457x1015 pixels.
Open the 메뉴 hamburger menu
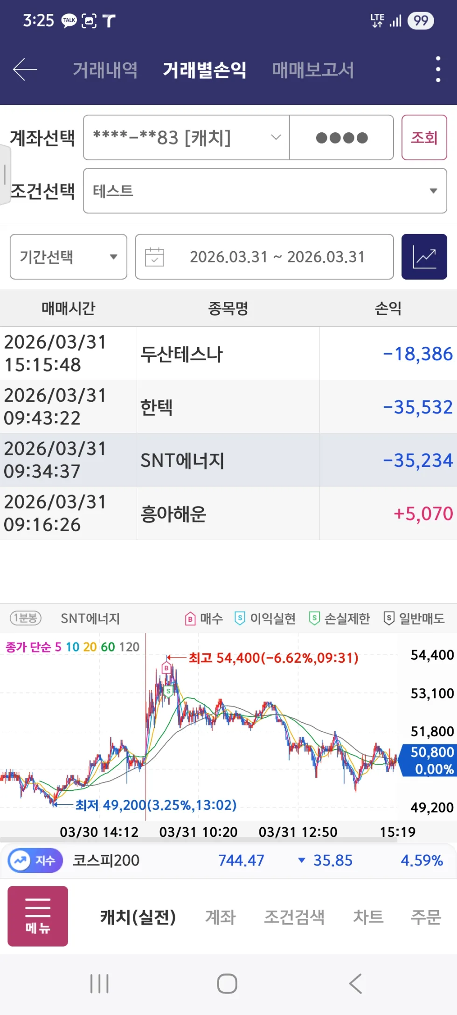(x=37, y=916)
